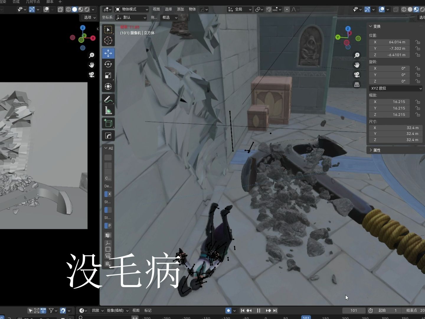The width and height of the screenshot is (425, 319).
Task: Open the pivot point dropdown in header
Action: pyautogui.click(x=259, y=9)
